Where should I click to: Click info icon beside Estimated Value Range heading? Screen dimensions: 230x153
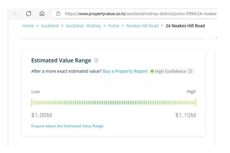click(96, 60)
